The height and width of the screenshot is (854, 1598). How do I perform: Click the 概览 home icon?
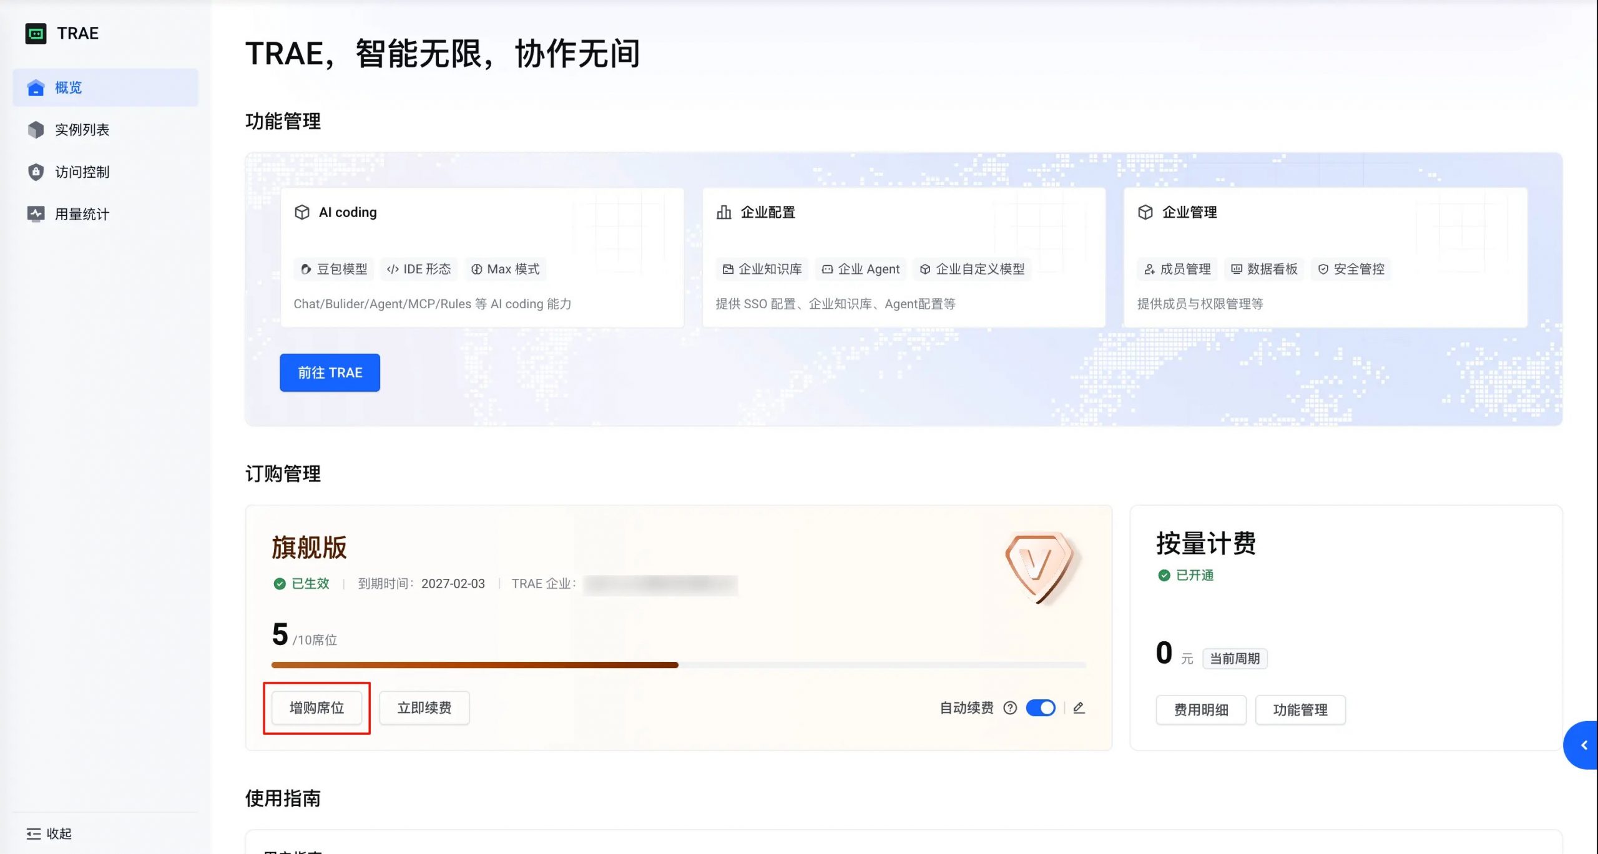(36, 87)
